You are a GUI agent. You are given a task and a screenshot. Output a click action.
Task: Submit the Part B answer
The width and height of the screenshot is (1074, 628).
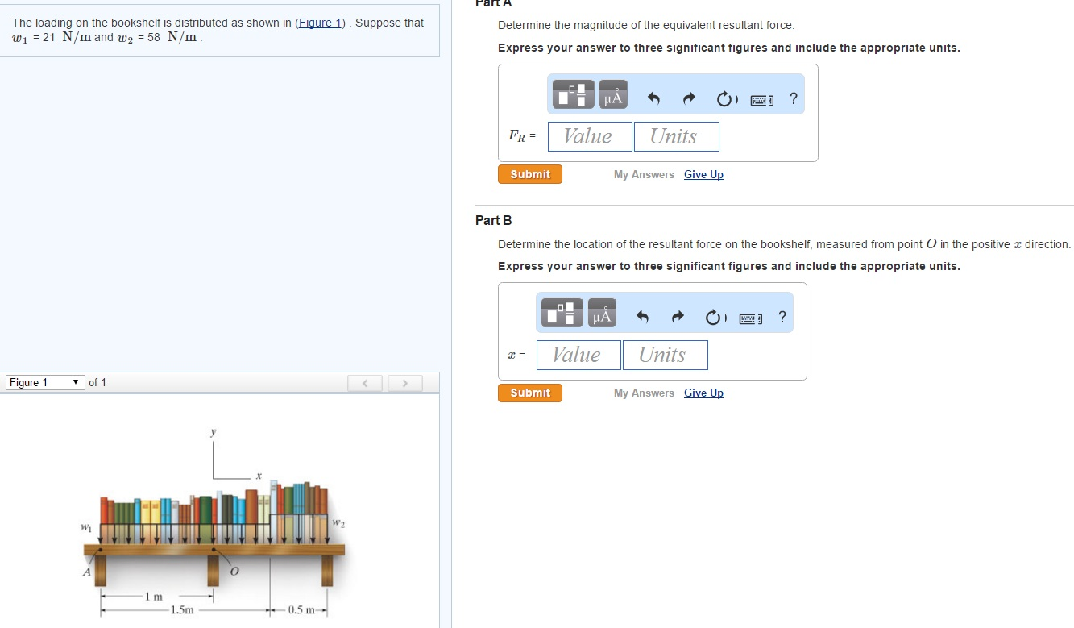click(529, 393)
